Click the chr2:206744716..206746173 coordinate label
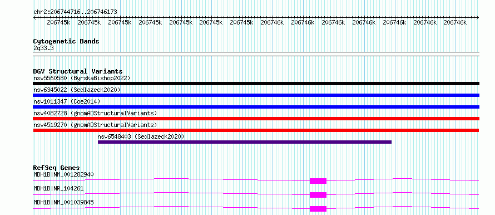The image size is (495, 215). (75, 12)
